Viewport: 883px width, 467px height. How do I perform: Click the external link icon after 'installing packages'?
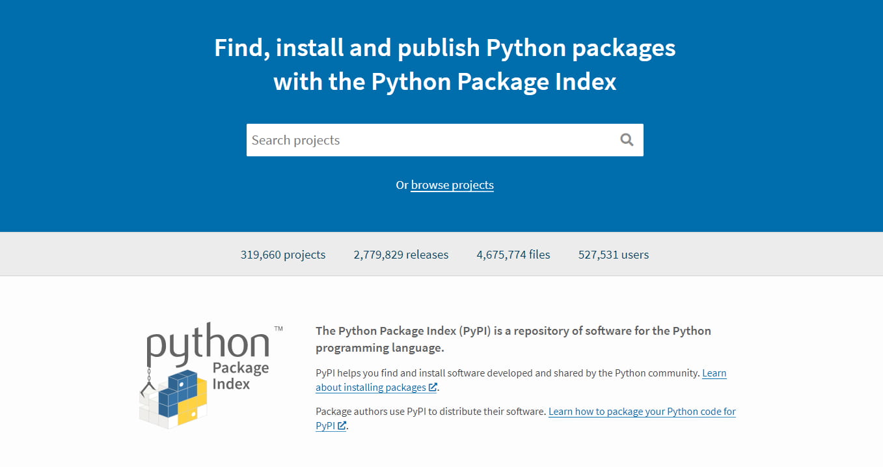[x=433, y=388]
